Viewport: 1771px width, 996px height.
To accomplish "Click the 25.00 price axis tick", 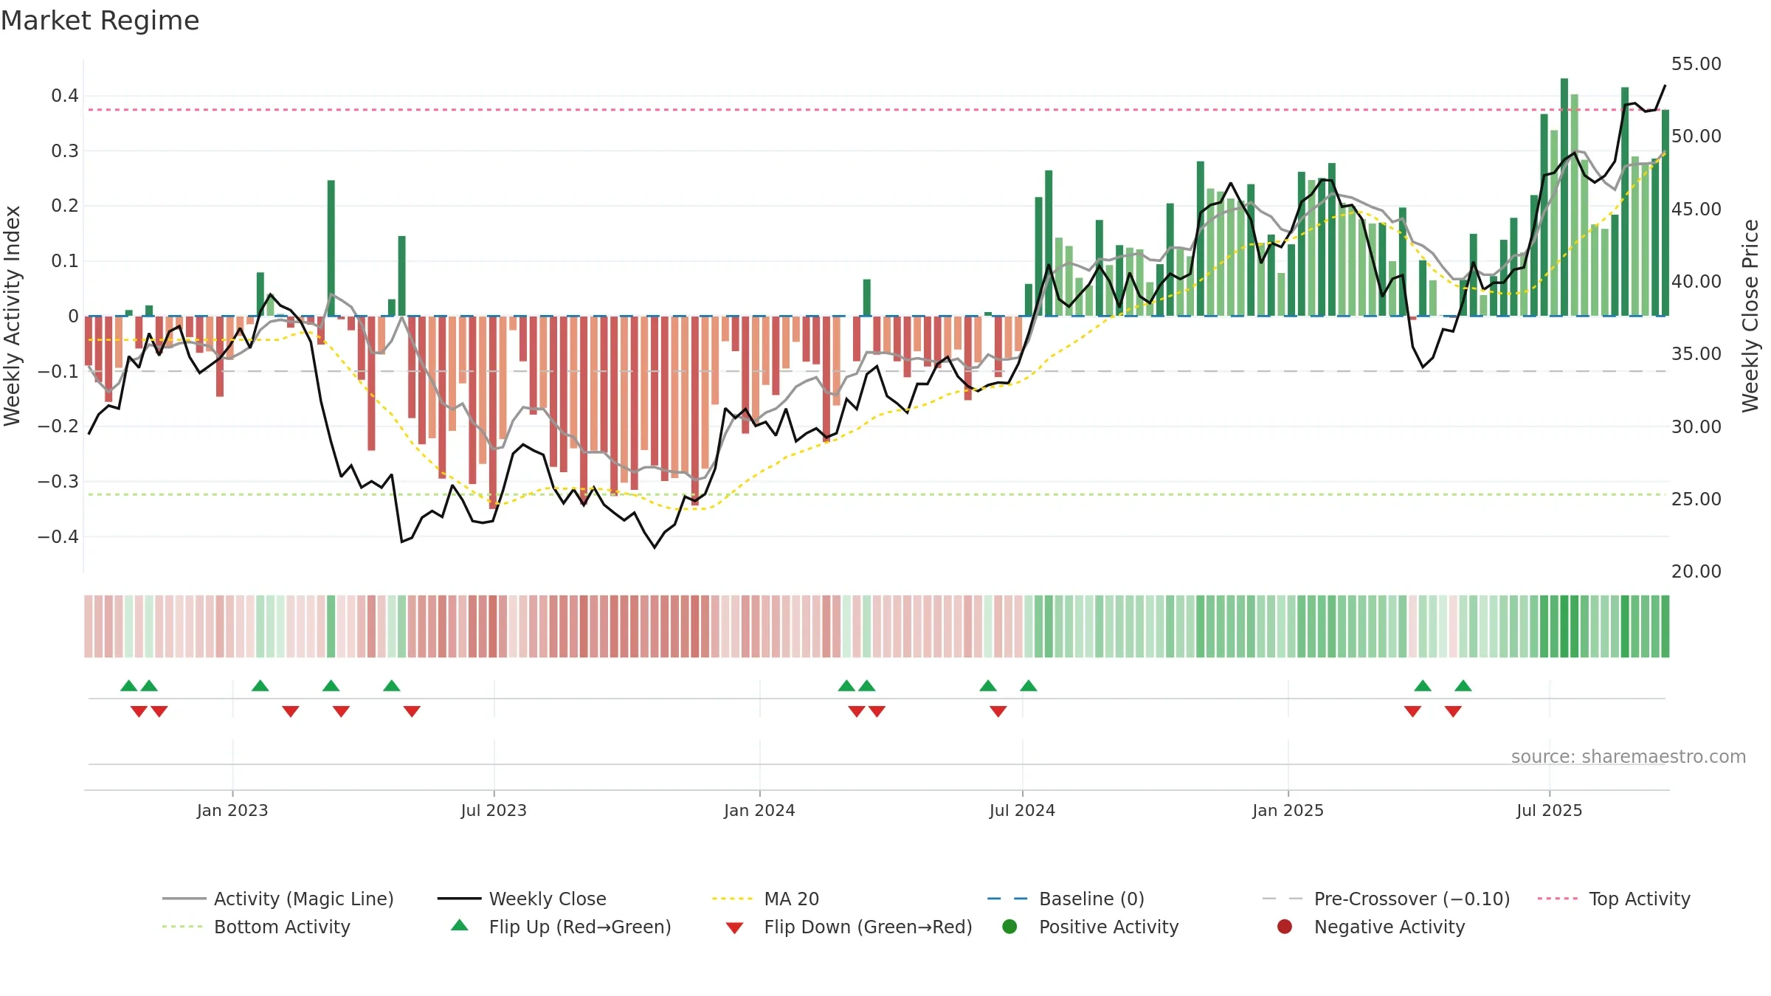I will coord(1696,499).
